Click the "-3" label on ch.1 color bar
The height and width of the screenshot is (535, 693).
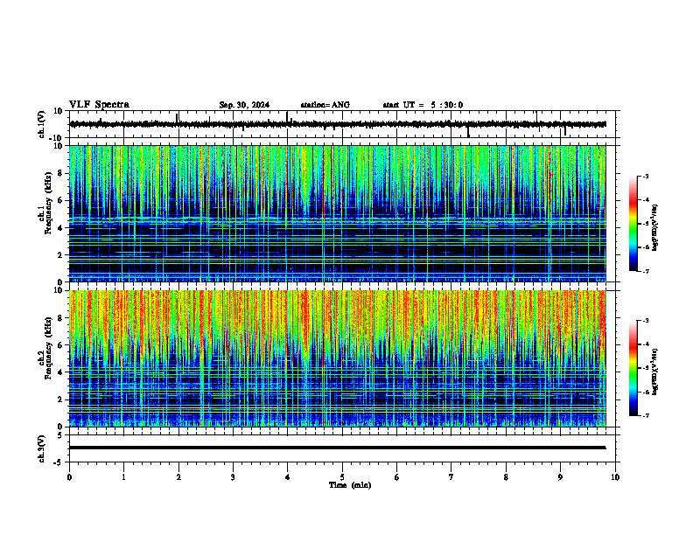click(x=646, y=176)
